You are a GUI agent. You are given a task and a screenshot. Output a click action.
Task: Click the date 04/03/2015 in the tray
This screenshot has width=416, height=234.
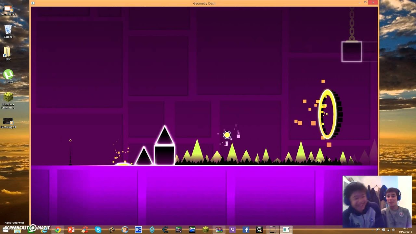point(405,232)
